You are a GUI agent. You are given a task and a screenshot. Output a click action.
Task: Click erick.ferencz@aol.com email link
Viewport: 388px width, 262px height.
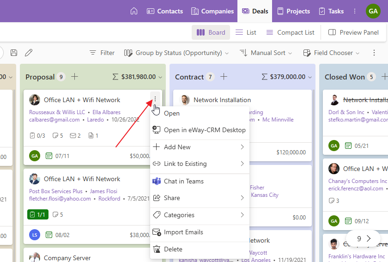[x=356, y=189]
